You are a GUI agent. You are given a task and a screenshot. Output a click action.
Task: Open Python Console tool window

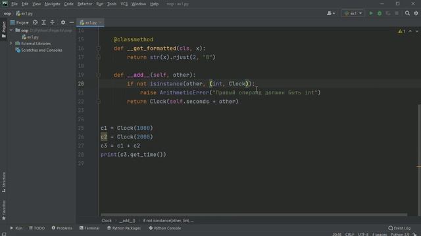point(164,228)
